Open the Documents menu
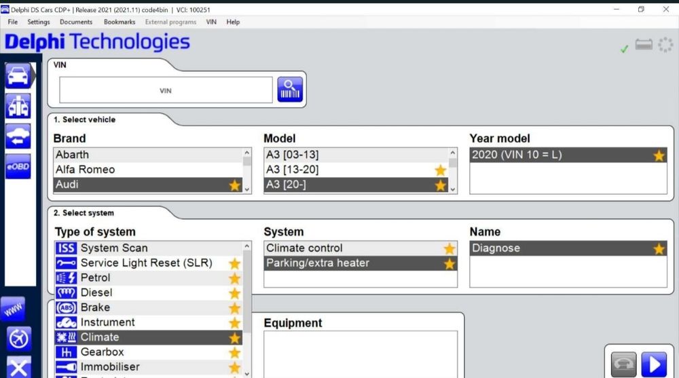Screen dimensions: 679x378 (x=76, y=22)
